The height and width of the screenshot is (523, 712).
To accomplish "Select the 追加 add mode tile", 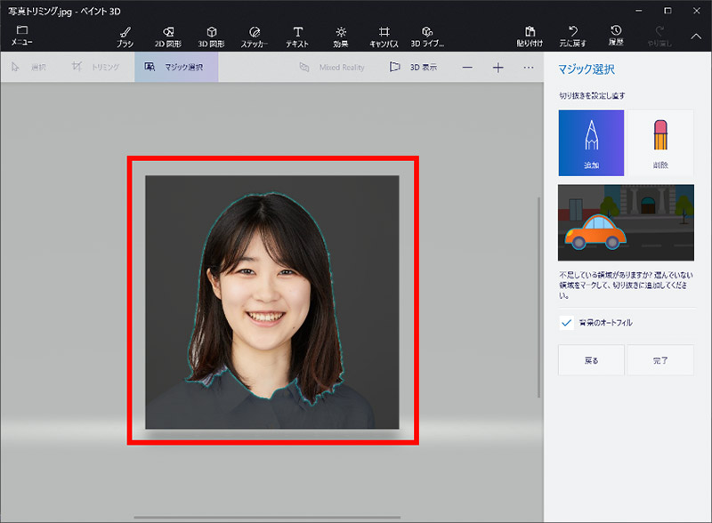I will (x=591, y=143).
